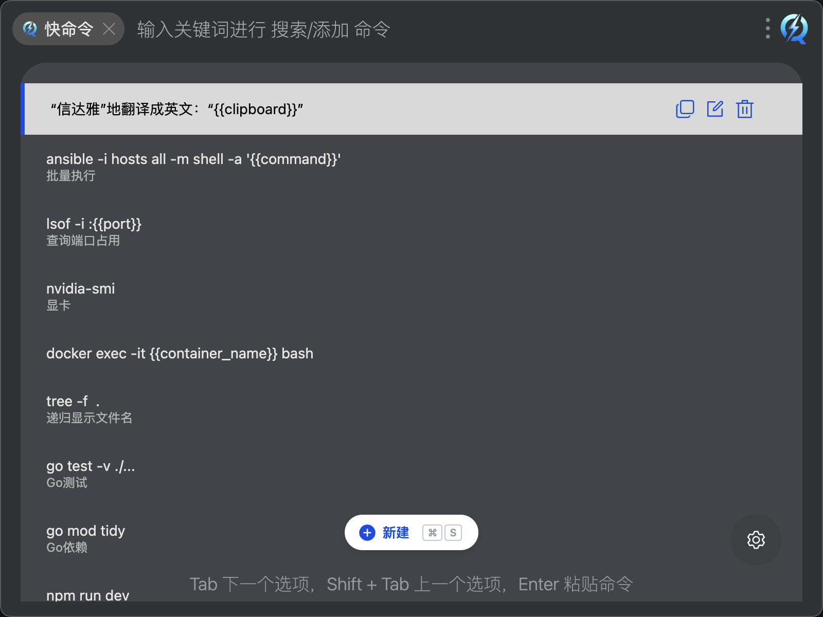The image size is (823, 617).
Task: Select the docker exec -it command
Action: pos(411,353)
